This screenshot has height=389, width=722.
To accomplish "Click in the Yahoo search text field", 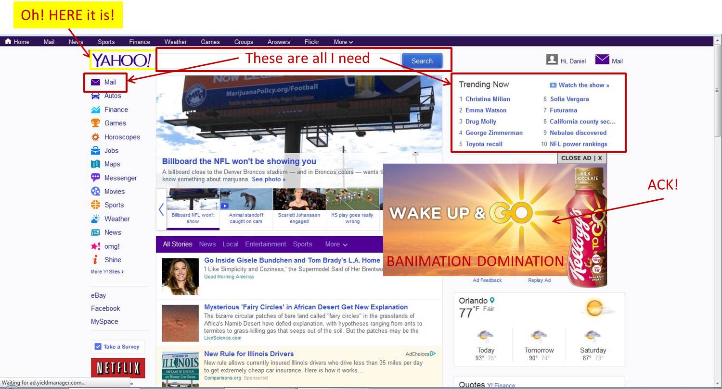I will 279,61.
